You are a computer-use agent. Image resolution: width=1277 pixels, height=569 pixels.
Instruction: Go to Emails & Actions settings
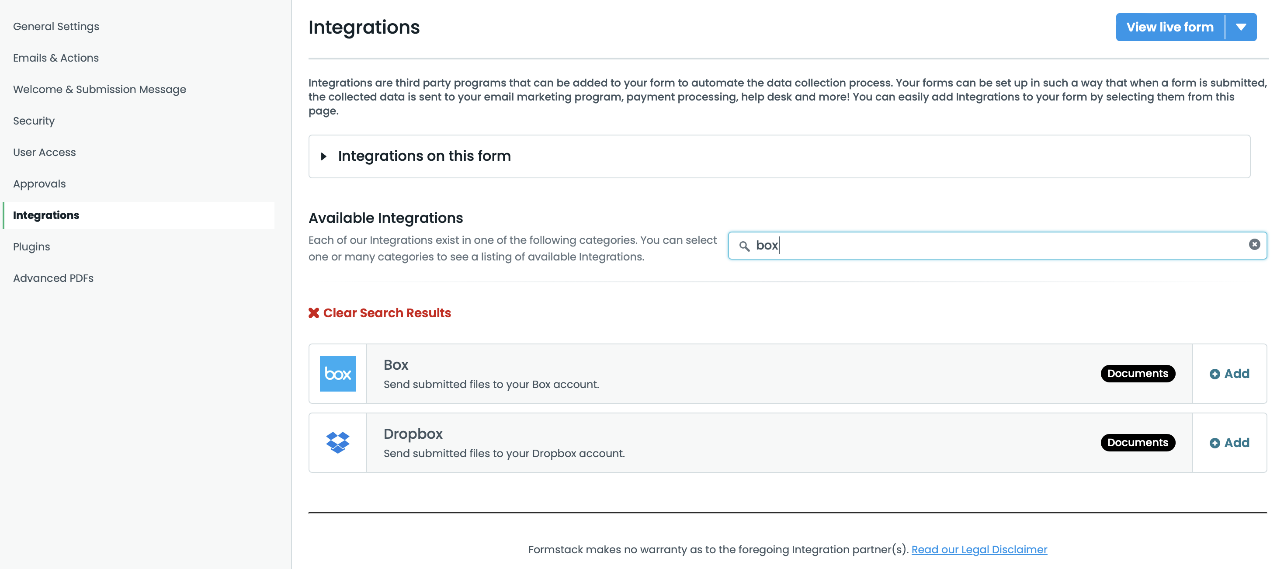(56, 58)
